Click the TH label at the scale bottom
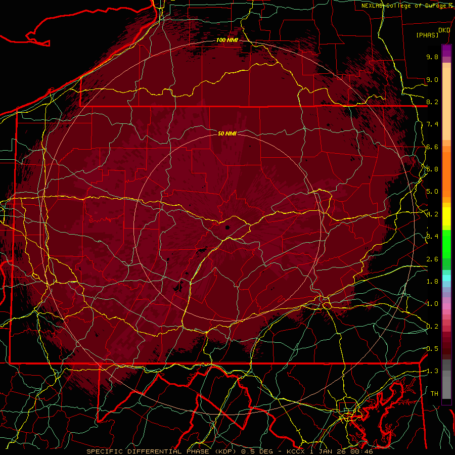 tap(434, 394)
